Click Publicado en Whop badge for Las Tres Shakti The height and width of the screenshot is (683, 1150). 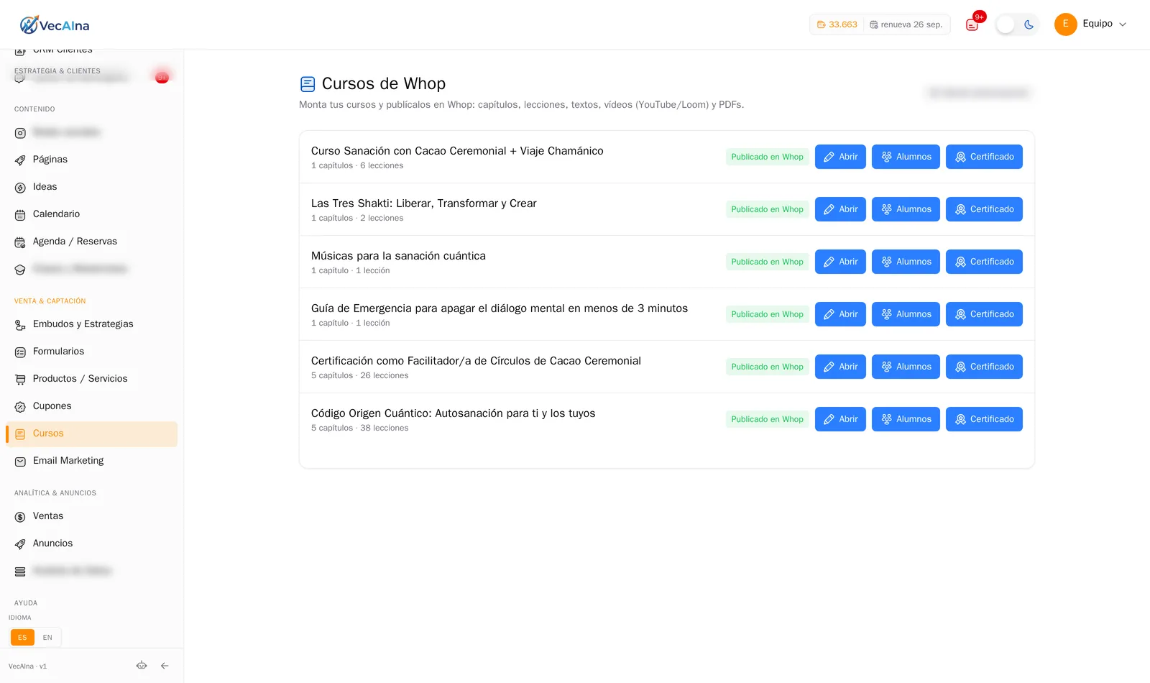(x=767, y=209)
